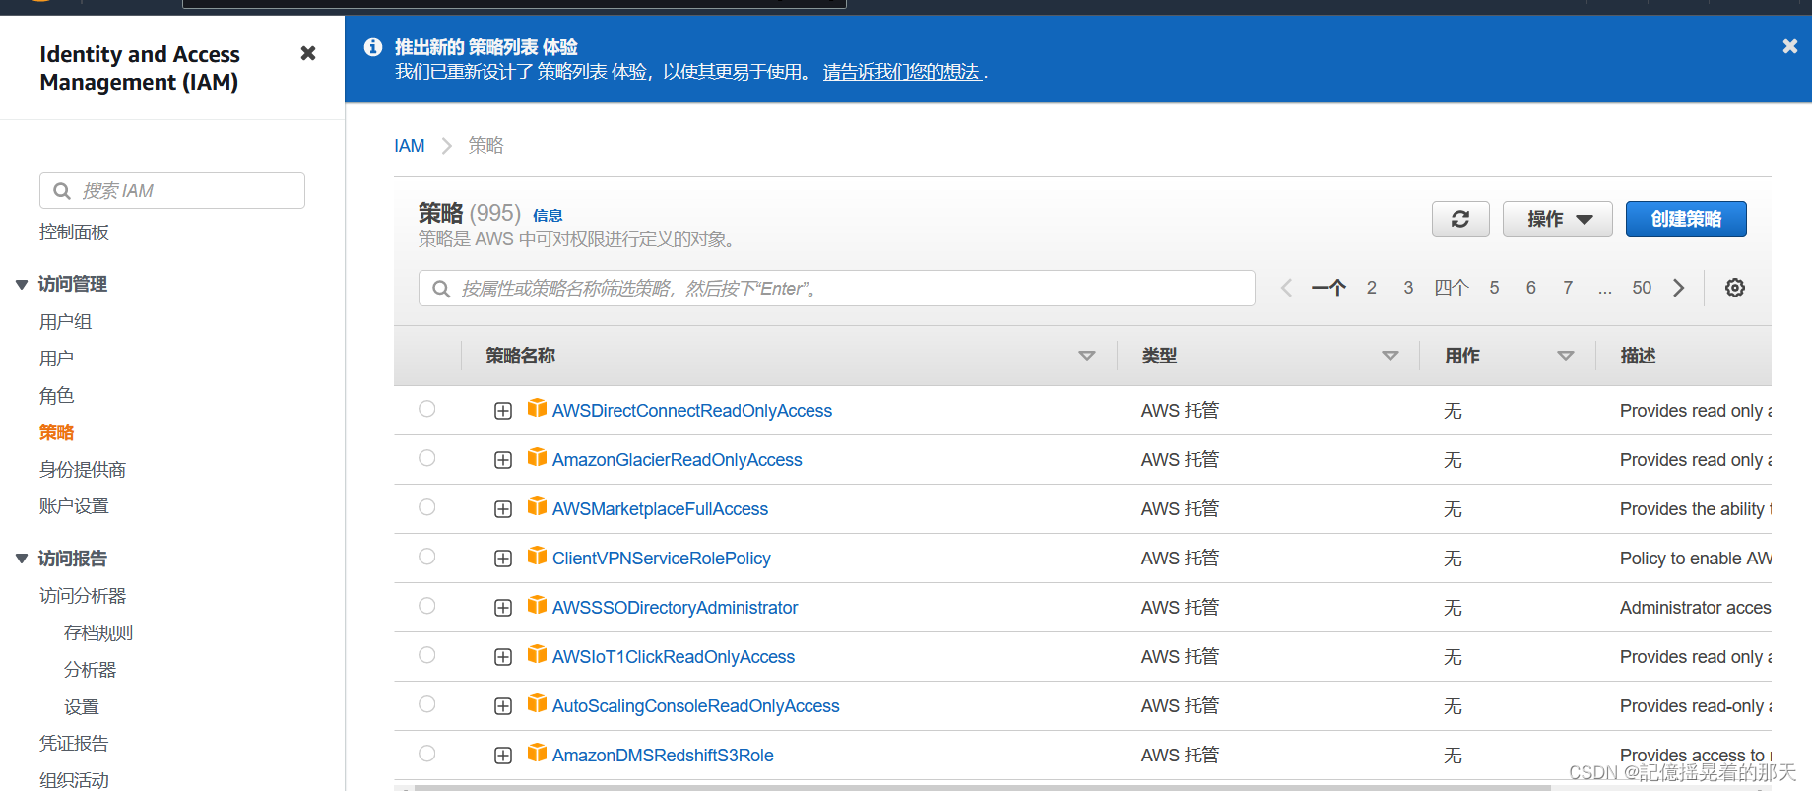
Task: Open 访问分析器 in sidebar
Action: [x=83, y=596]
